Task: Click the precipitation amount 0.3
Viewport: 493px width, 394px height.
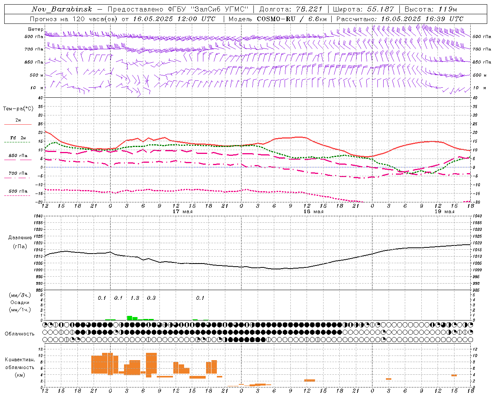Action: click(151, 298)
